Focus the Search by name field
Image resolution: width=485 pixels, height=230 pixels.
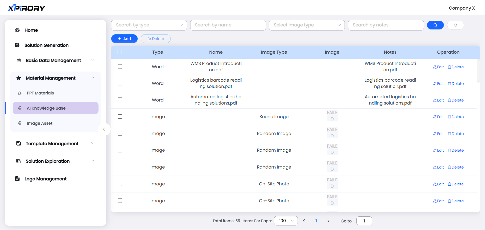coord(228,25)
